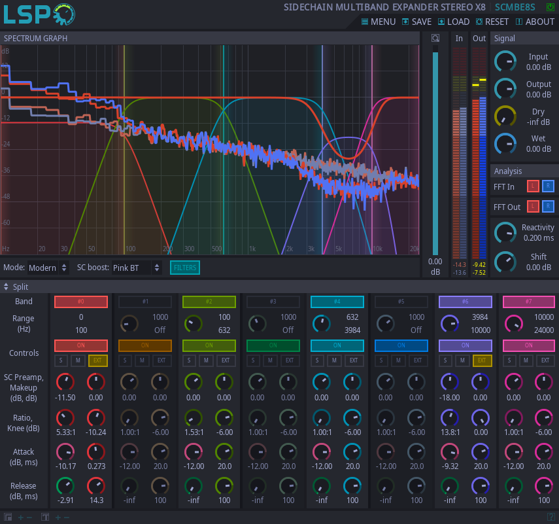Enable band #3 split
Screen dimensions: 559x524
coord(273,302)
